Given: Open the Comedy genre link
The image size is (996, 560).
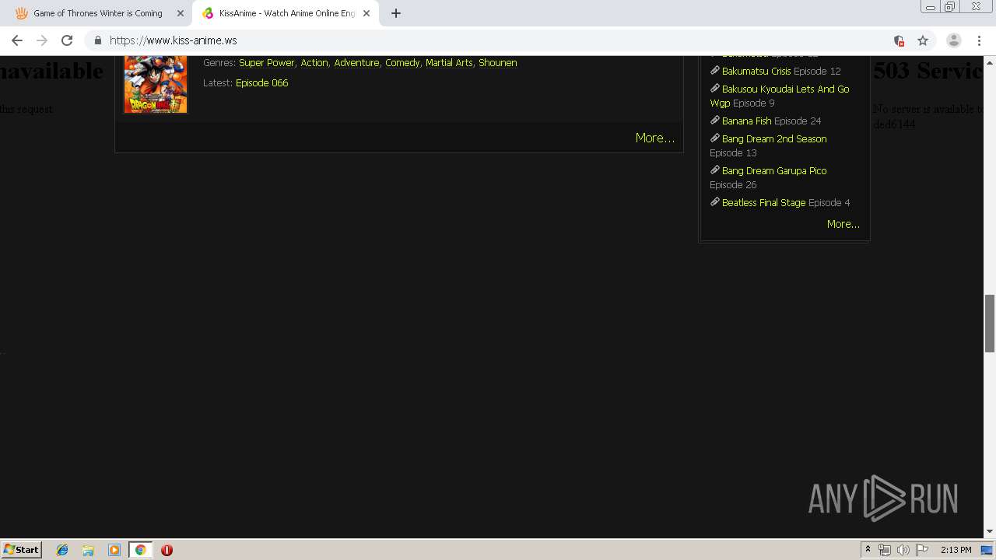Looking at the screenshot, I should pyautogui.click(x=402, y=63).
